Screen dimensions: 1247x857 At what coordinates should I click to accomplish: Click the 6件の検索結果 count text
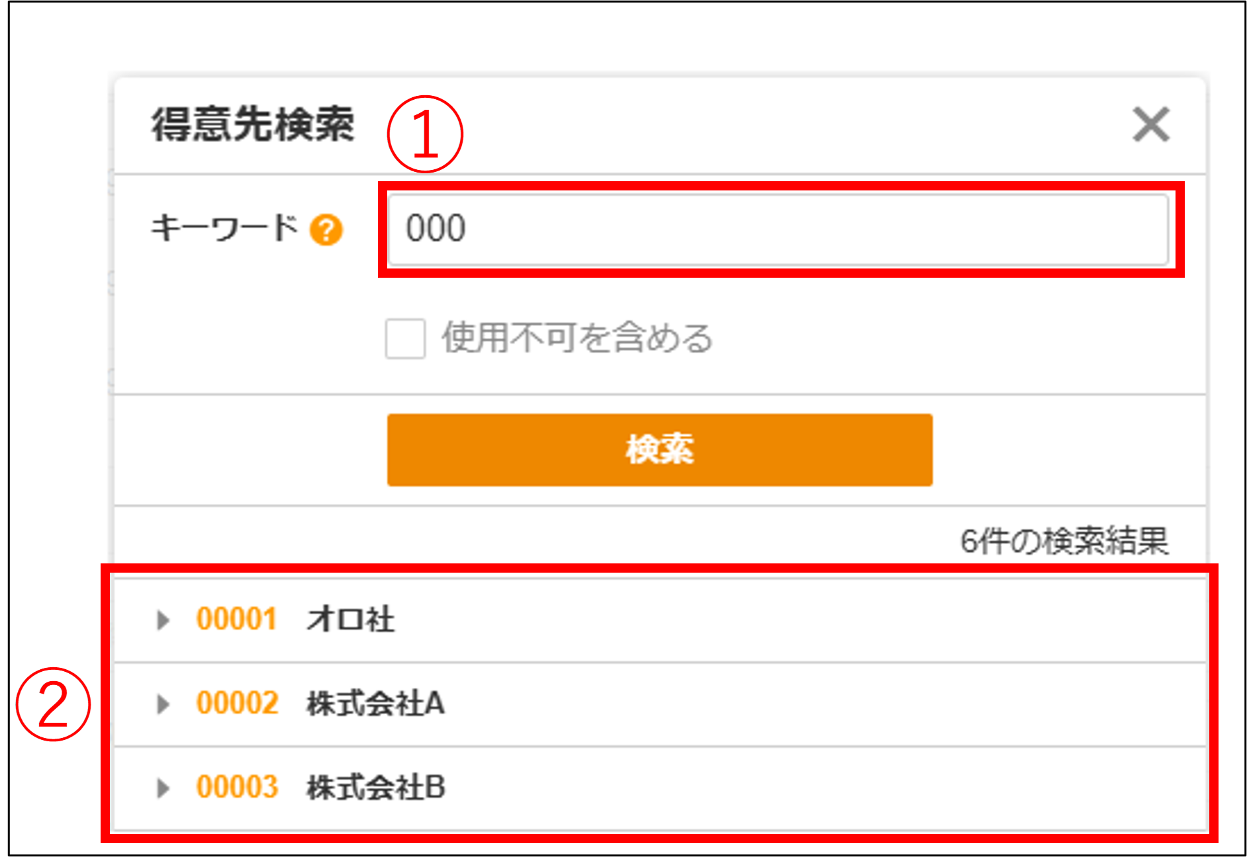click(1064, 542)
